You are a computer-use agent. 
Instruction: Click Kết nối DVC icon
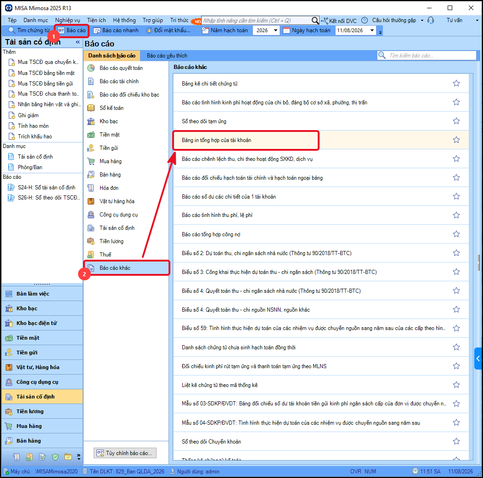325,21
